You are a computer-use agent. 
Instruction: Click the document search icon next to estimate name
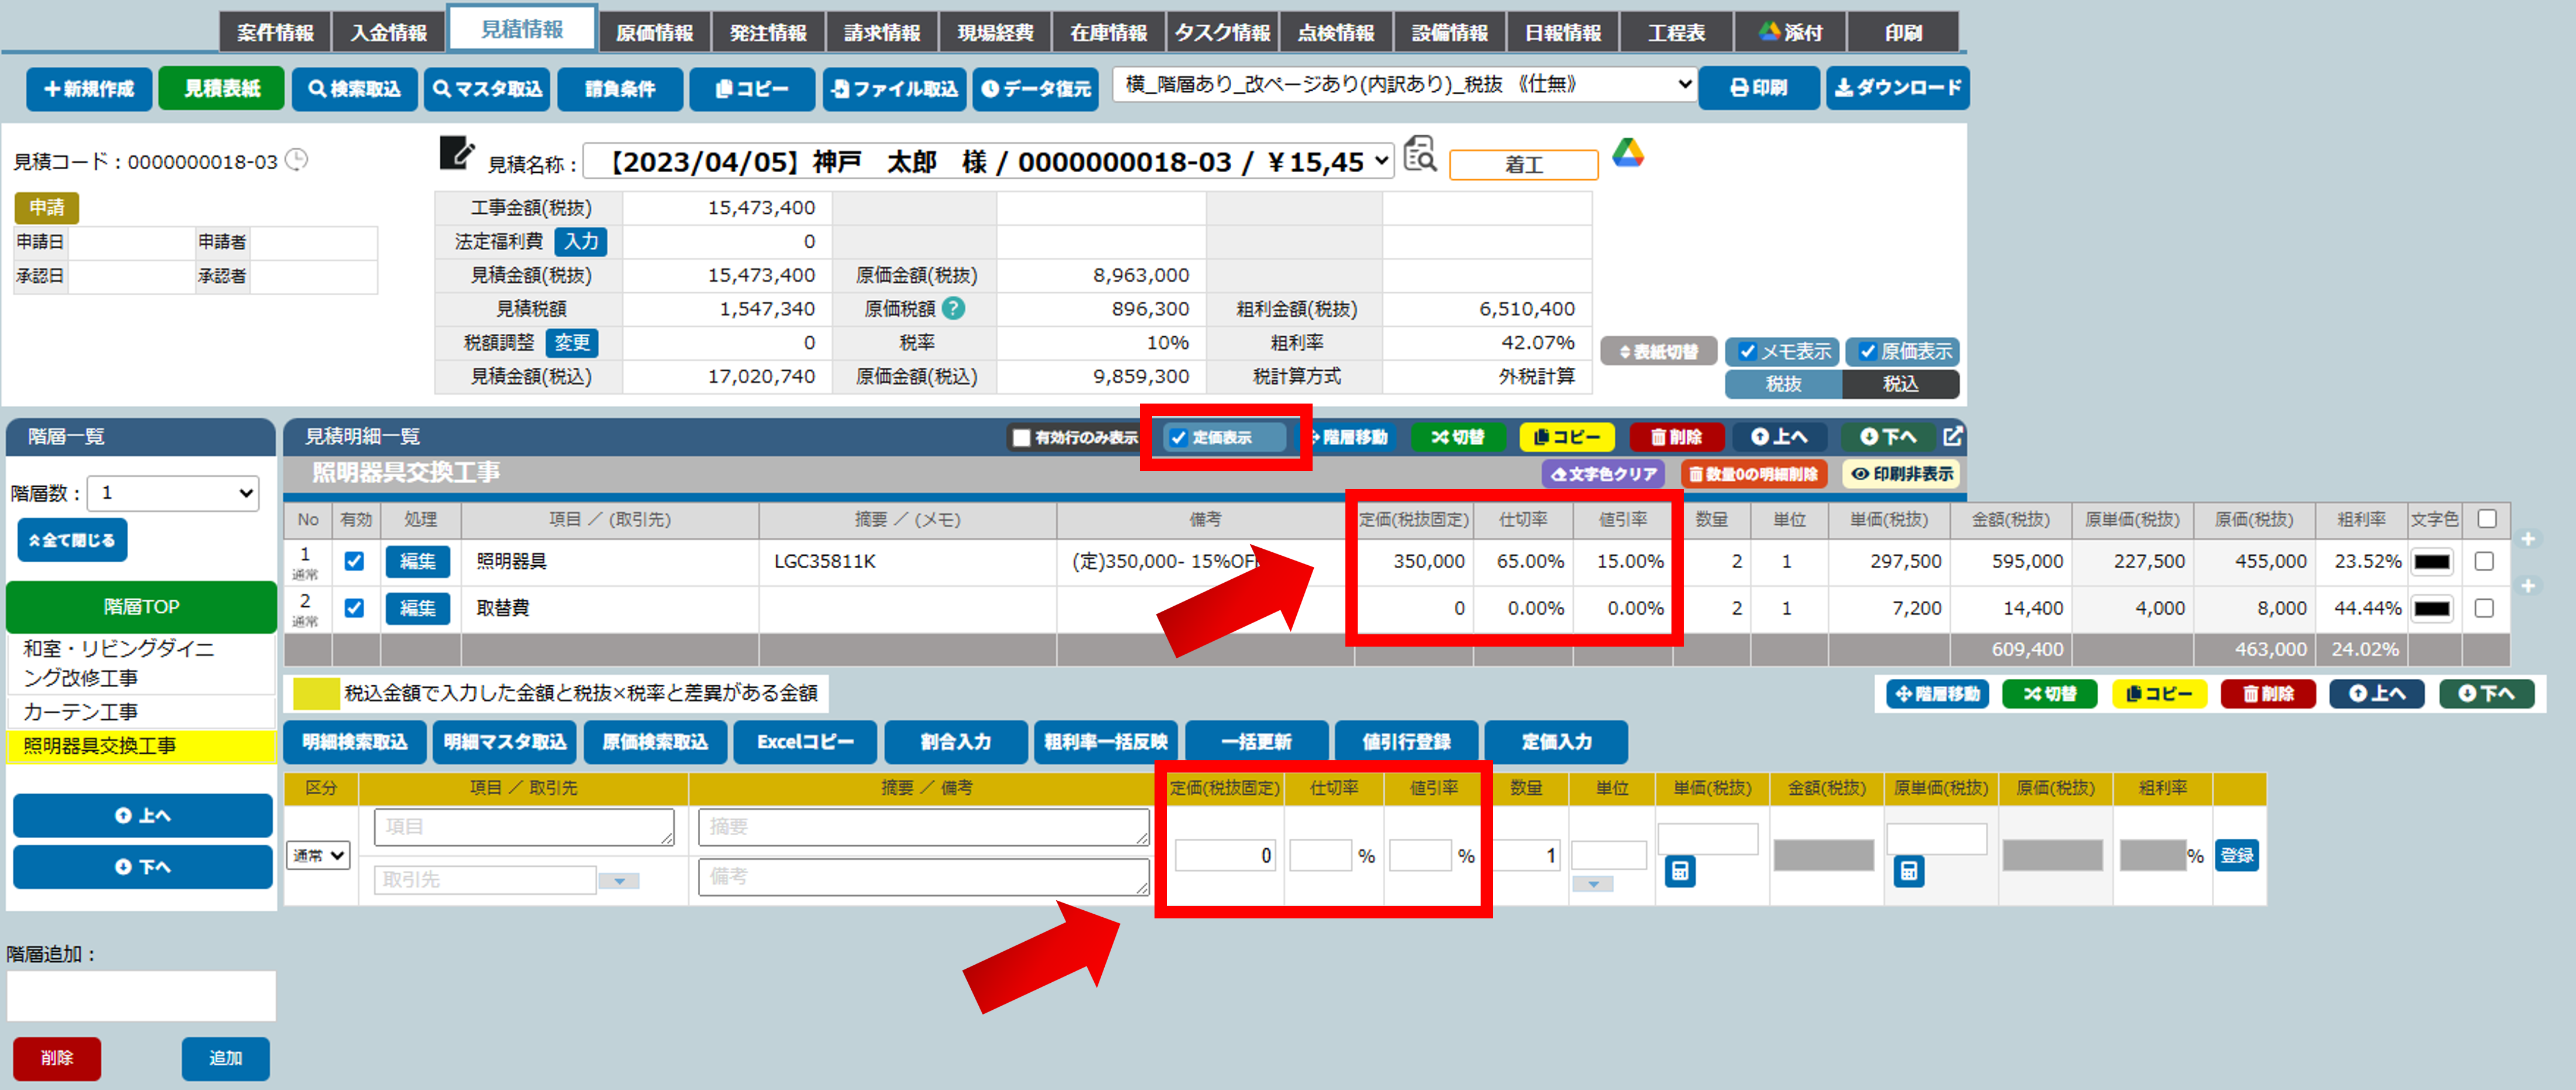[1419, 155]
